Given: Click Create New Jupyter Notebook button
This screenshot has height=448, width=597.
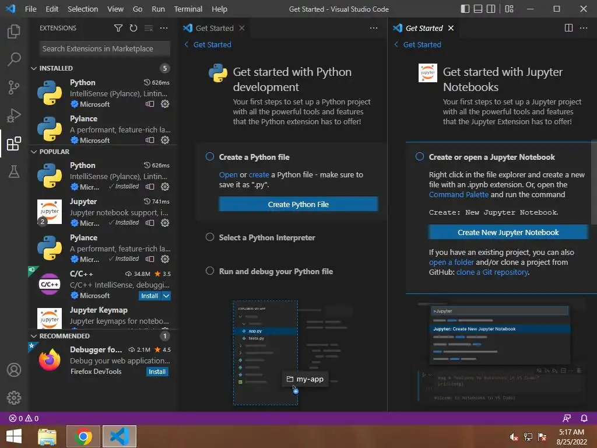Looking at the screenshot, I should point(508,232).
